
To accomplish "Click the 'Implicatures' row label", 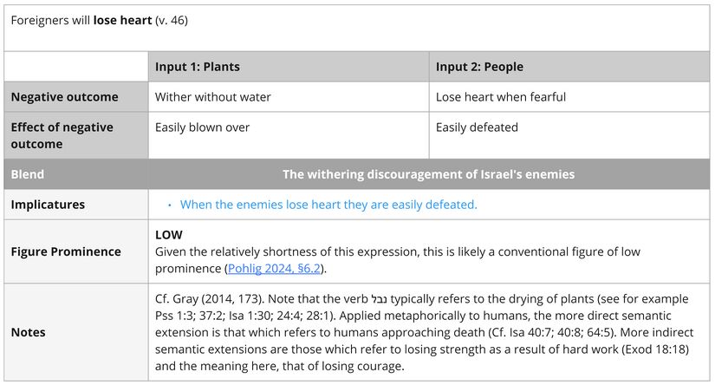I will pyautogui.click(x=48, y=205).
